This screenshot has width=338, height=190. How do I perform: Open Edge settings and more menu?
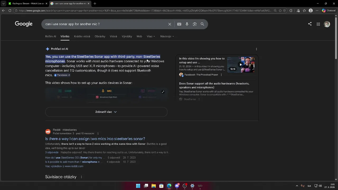pyautogui.click(x=317, y=11)
